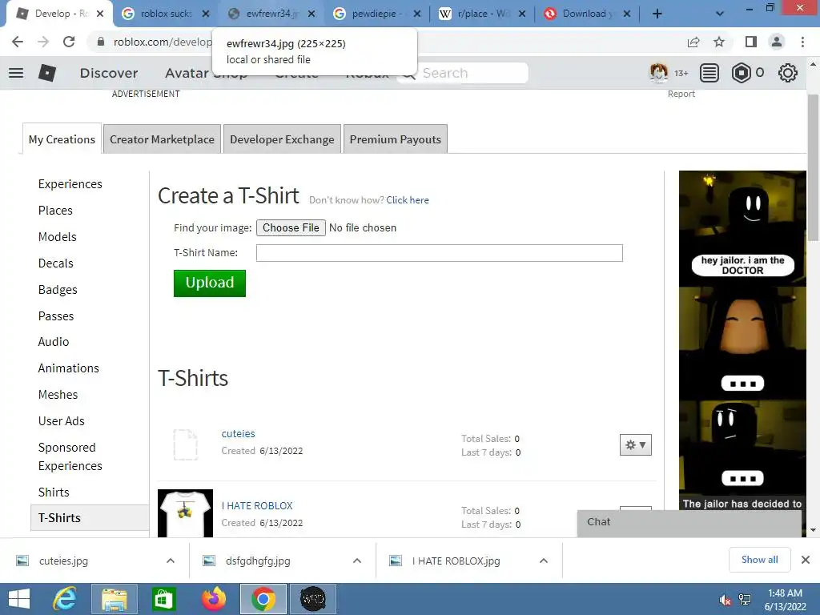Open the Chrome profile icon
This screenshot has height=615, width=820.
click(777, 42)
